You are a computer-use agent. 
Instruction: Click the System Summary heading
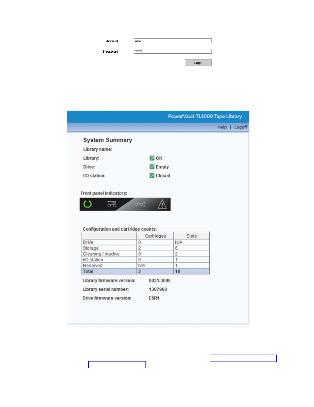click(x=108, y=140)
